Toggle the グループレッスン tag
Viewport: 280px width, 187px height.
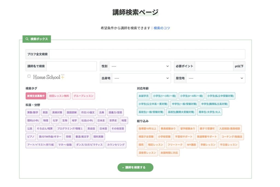point(83,96)
